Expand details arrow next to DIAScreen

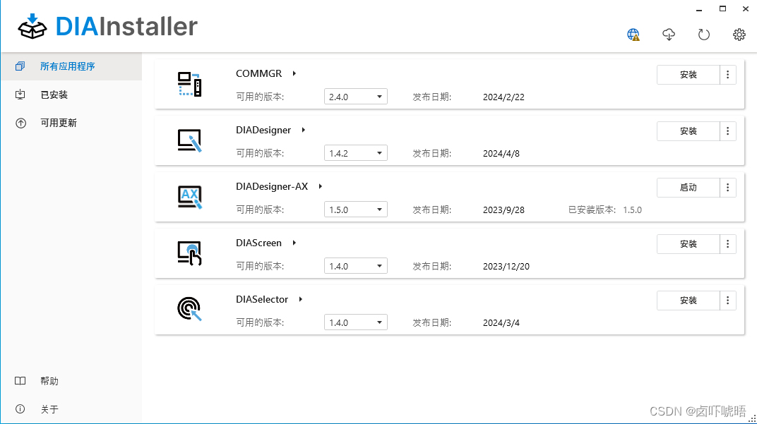(294, 243)
